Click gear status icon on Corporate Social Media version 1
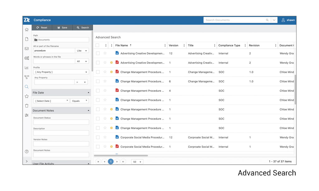This screenshot has width=319, height=191. [x=112, y=147]
